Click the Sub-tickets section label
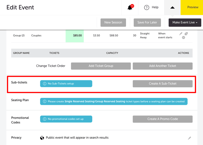The width and height of the screenshot is (203, 145). (x=19, y=82)
